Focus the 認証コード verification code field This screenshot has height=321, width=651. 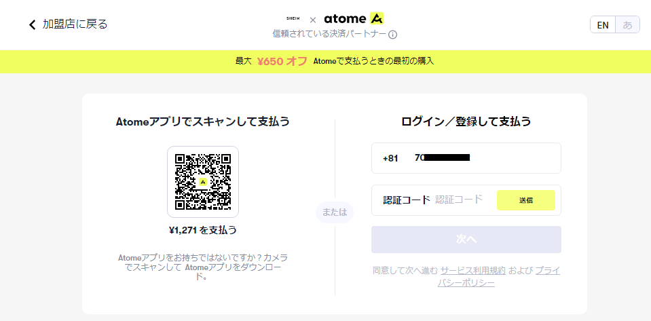click(459, 200)
